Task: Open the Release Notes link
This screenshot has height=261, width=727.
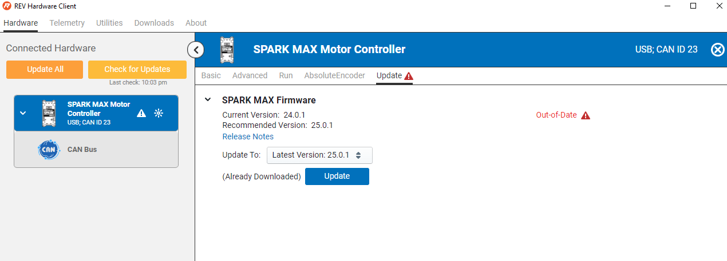Action: click(248, 136)
